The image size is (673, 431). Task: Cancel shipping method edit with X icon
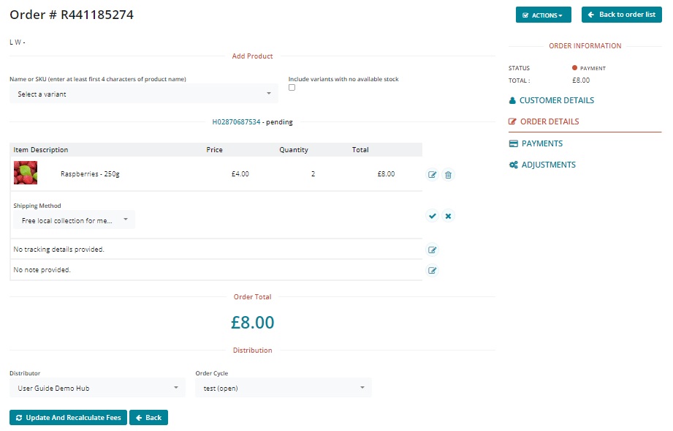click(449, 216)
